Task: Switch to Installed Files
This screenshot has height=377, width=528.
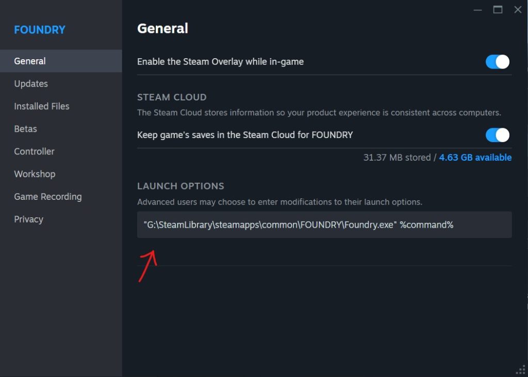Action: point(41,106)
